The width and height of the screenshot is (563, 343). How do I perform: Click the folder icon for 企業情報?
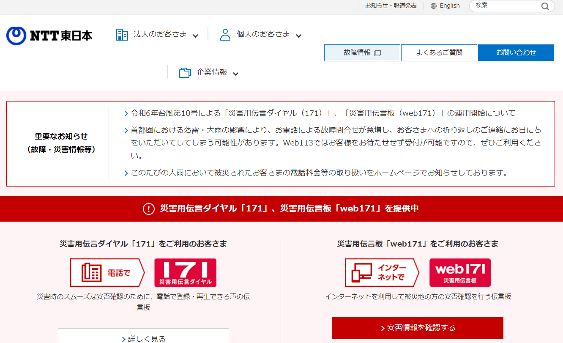[185, 72]
